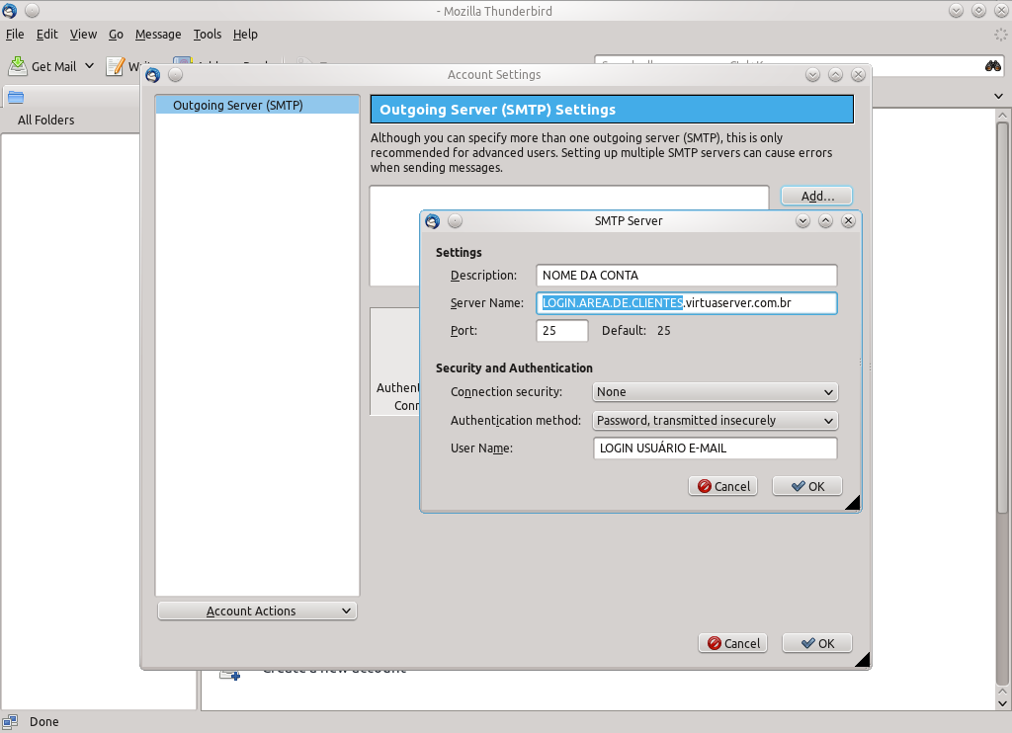Screen dimensions: 1012x733
Task: Open the Go menu
Action: coord(116,35)
